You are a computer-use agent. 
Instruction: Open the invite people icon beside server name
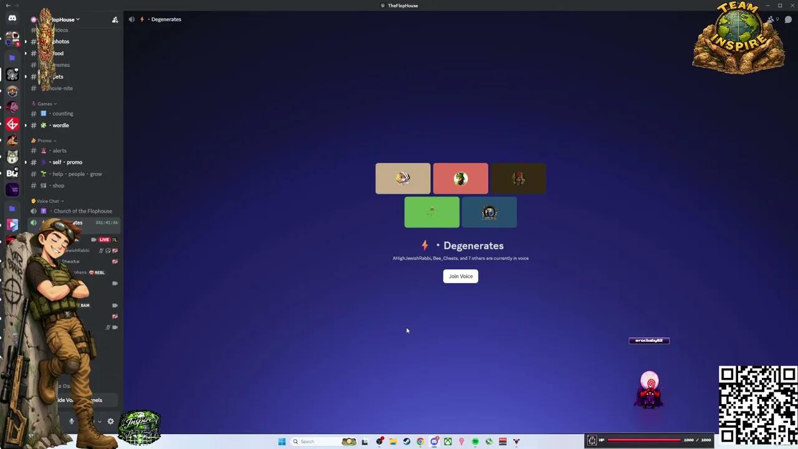click(115, 19)
